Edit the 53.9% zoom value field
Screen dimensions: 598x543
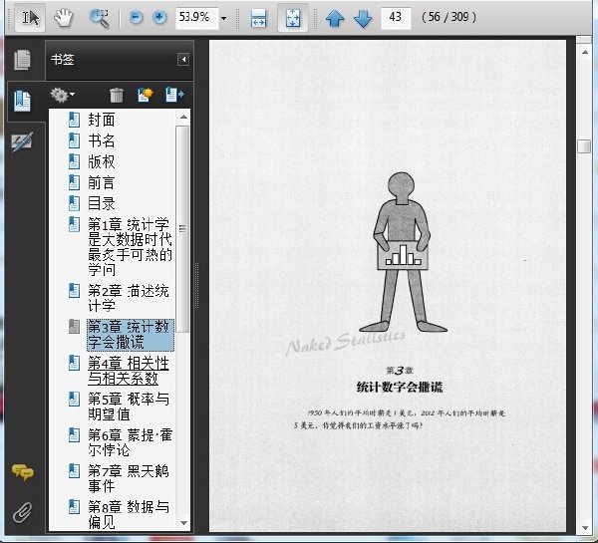pos(196,18)
